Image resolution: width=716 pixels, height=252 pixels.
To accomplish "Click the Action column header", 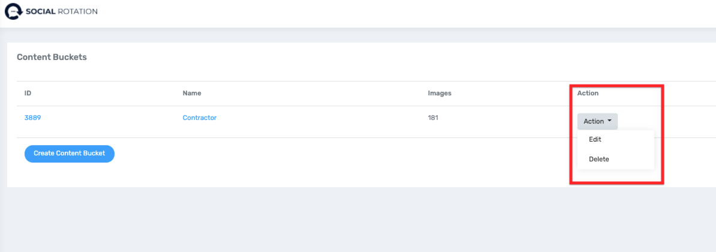I will (x=588, y=94).
